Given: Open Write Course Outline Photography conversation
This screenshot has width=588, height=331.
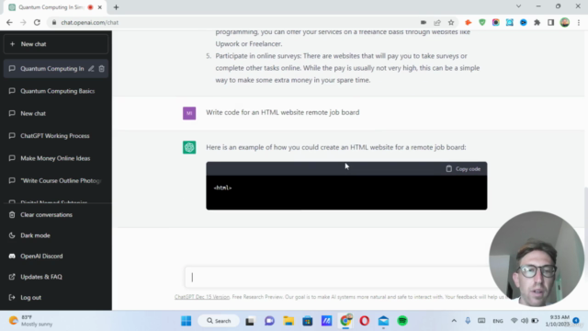Looking at the screenshot, I should click(x=56, y=181).
